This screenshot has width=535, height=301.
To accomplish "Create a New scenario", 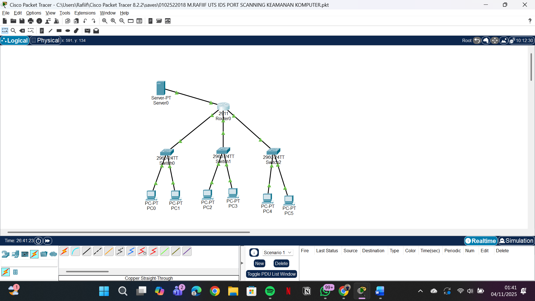I will click(259, 263).
